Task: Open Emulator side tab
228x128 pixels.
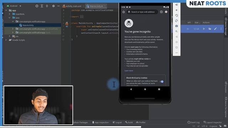Action: point(226,87)
